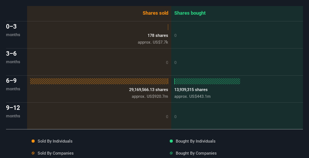Click the Shares sold column header
This screenshot has width=309, height=158.
coord(155,13)
